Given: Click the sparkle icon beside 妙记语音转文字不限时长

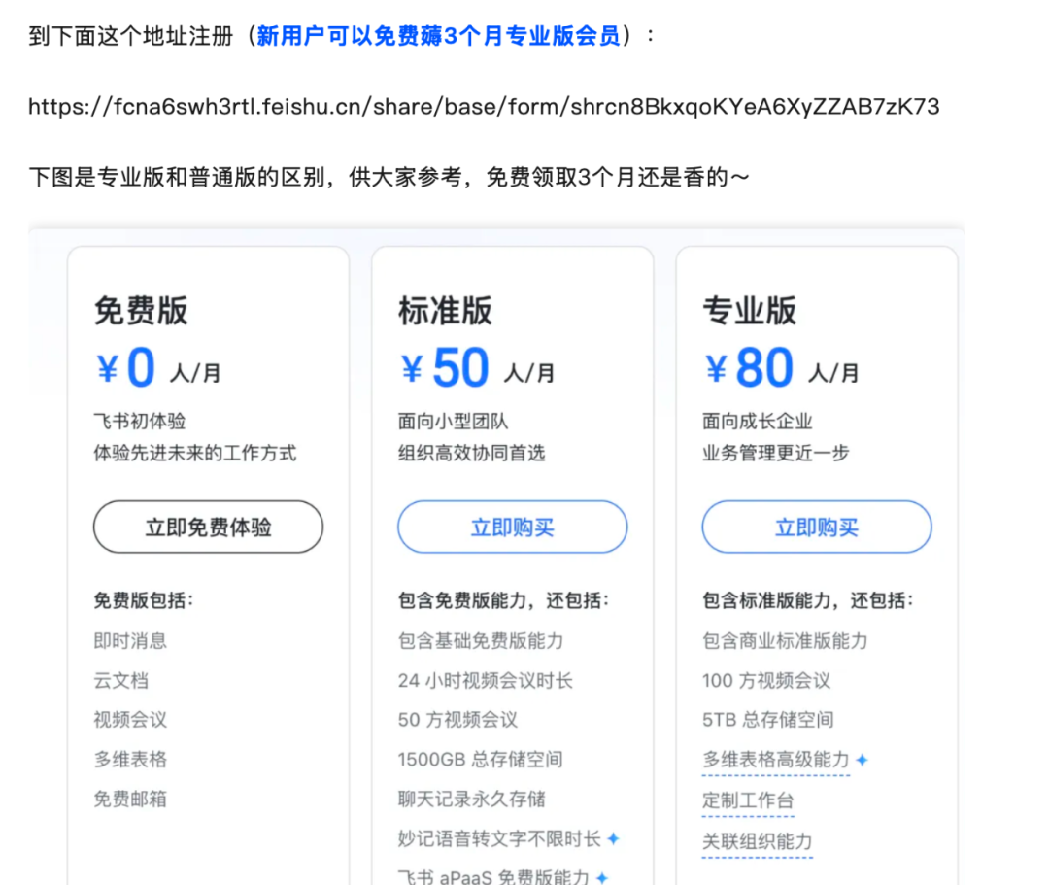Looking at the screenshot, I should (614, 838).
